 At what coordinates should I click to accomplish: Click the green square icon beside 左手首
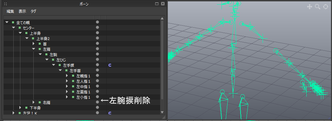[x=66, y=70]
